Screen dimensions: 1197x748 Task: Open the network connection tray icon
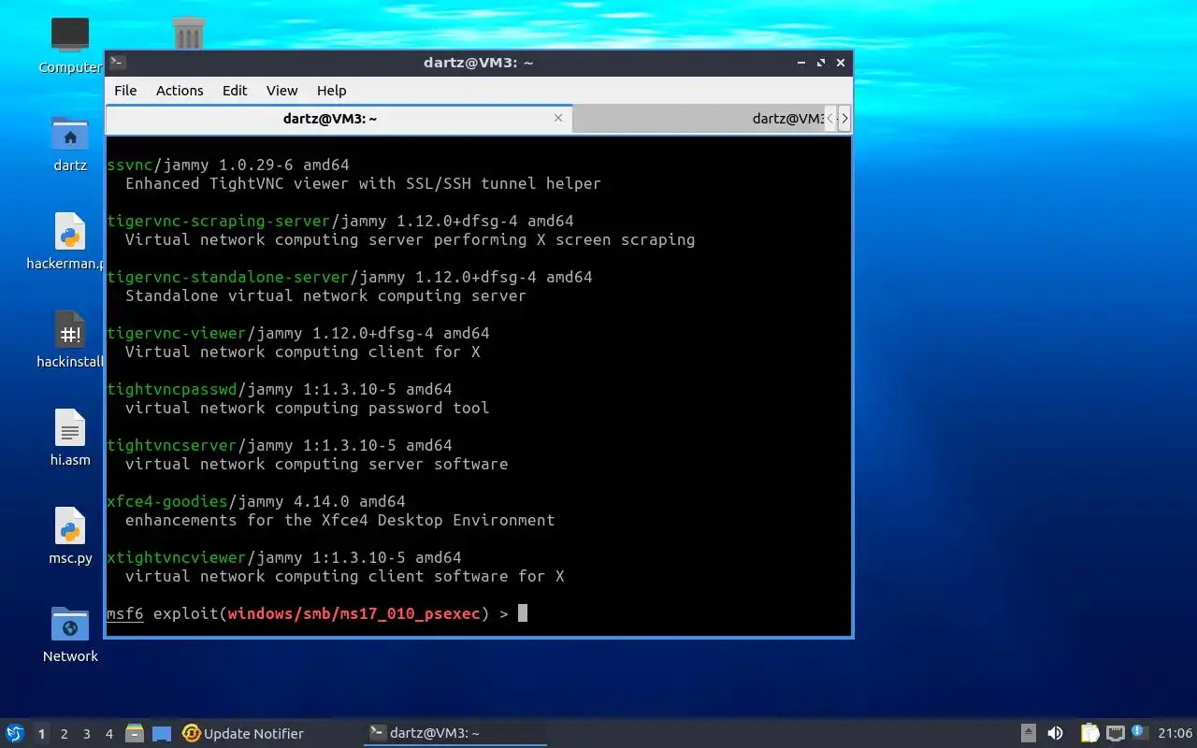(x=1115, y=733)
